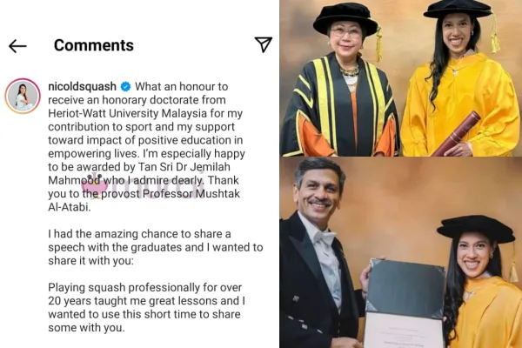Open the nicoldsquash username link
The height and width of the screenshot is (348, 522).
[83, 87]
